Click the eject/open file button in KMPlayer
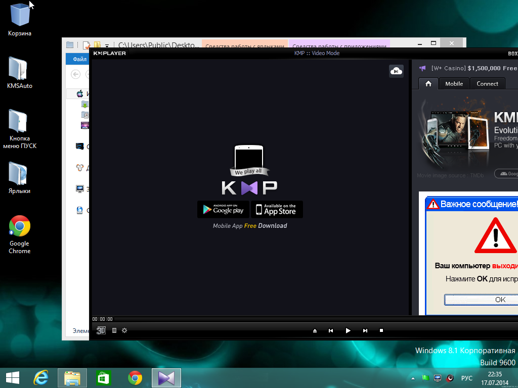The height and width of the screenshot is (388, 518). (315, 330)
